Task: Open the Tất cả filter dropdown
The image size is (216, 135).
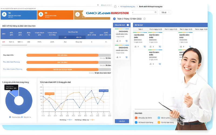Action: click(x=165, y=12)
